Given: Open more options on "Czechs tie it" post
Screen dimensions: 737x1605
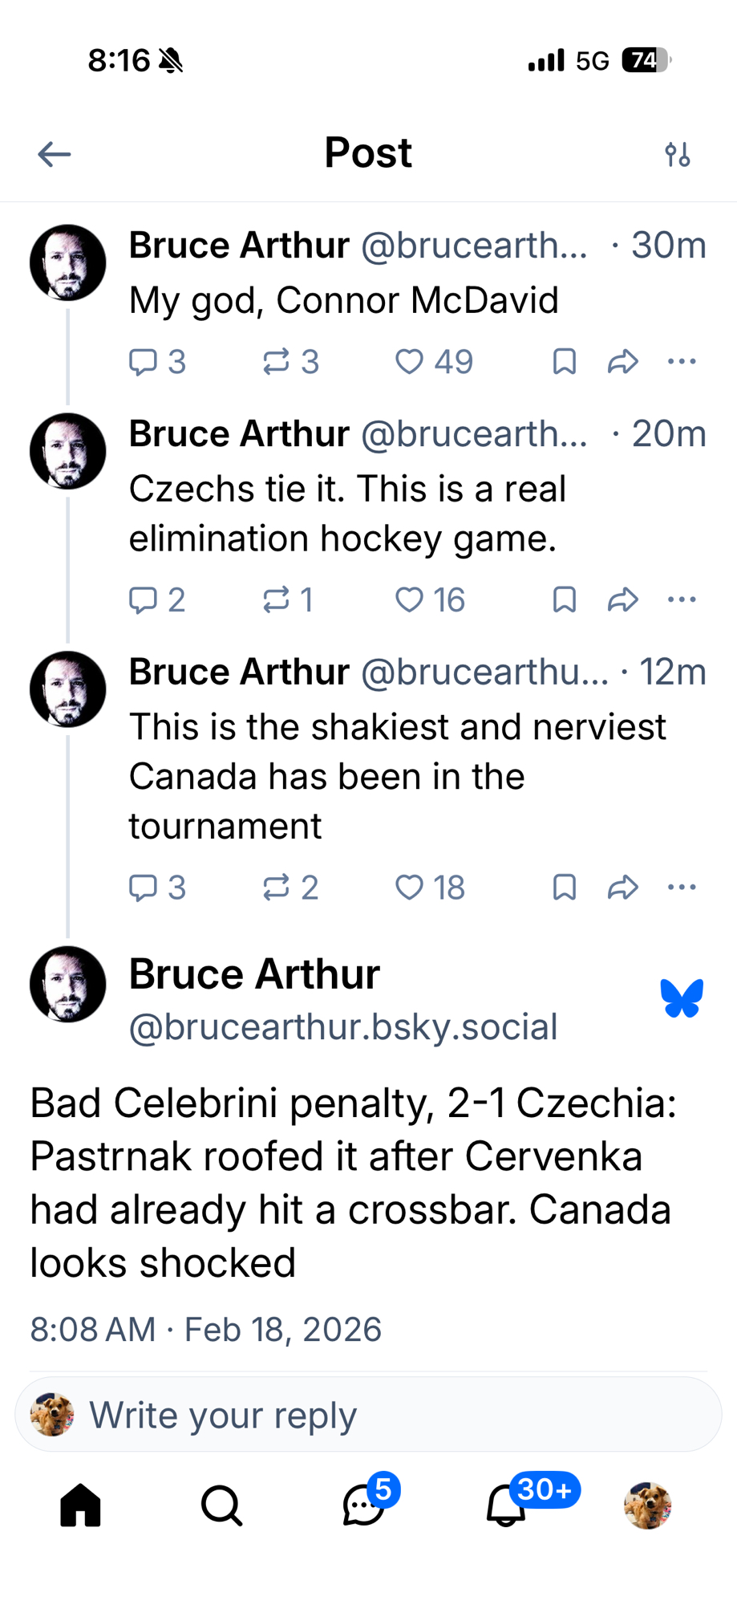Looking at the screenshot, I should 682,599.
